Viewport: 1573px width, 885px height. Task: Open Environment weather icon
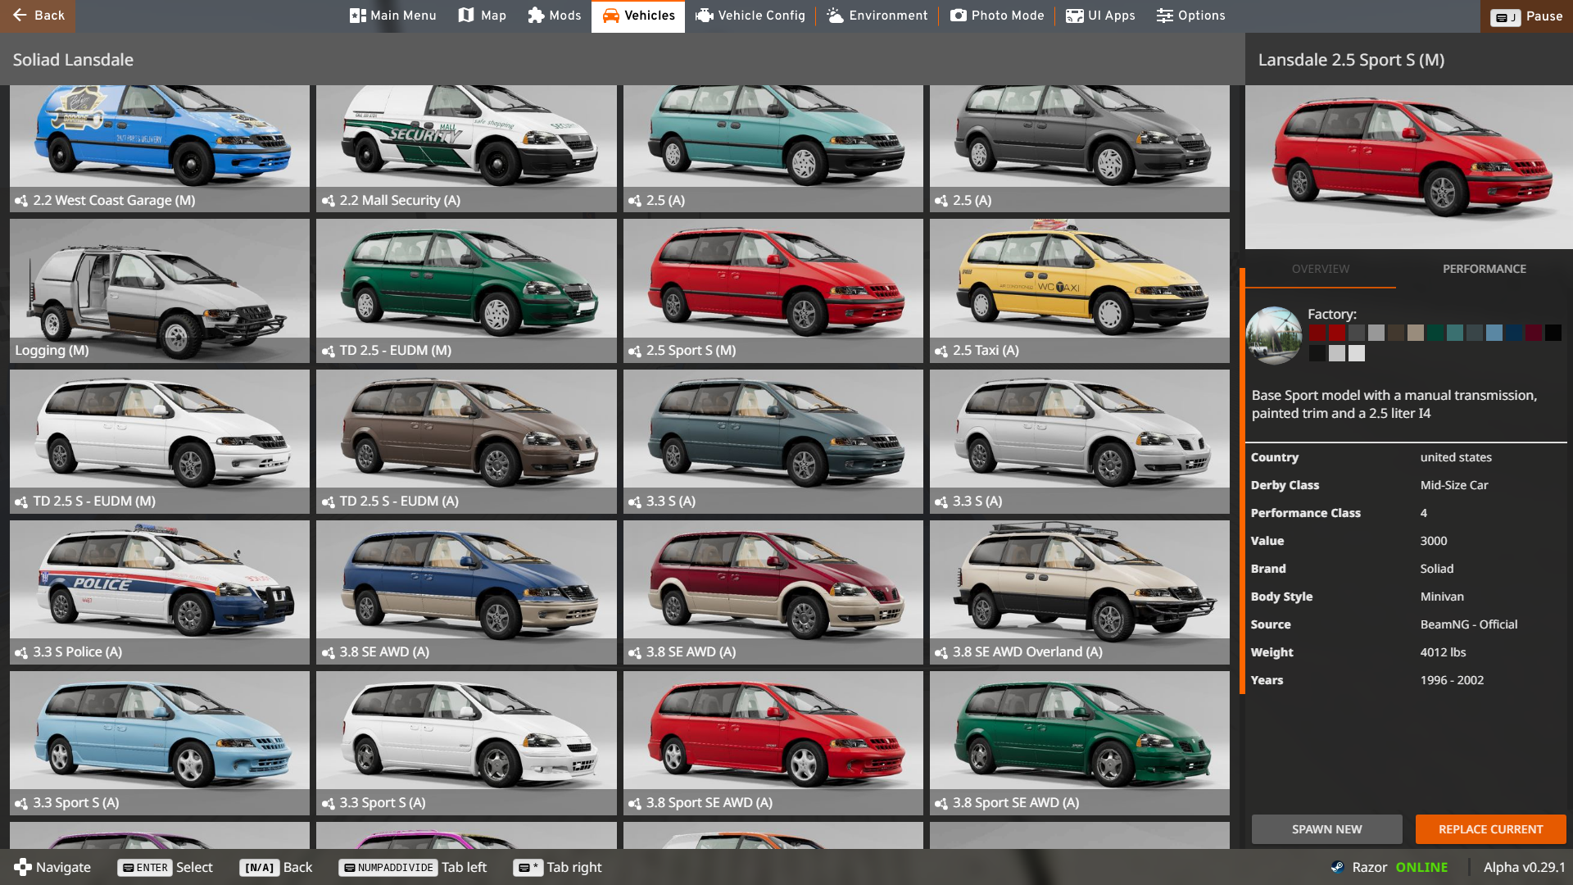click(x=835, y=16)
